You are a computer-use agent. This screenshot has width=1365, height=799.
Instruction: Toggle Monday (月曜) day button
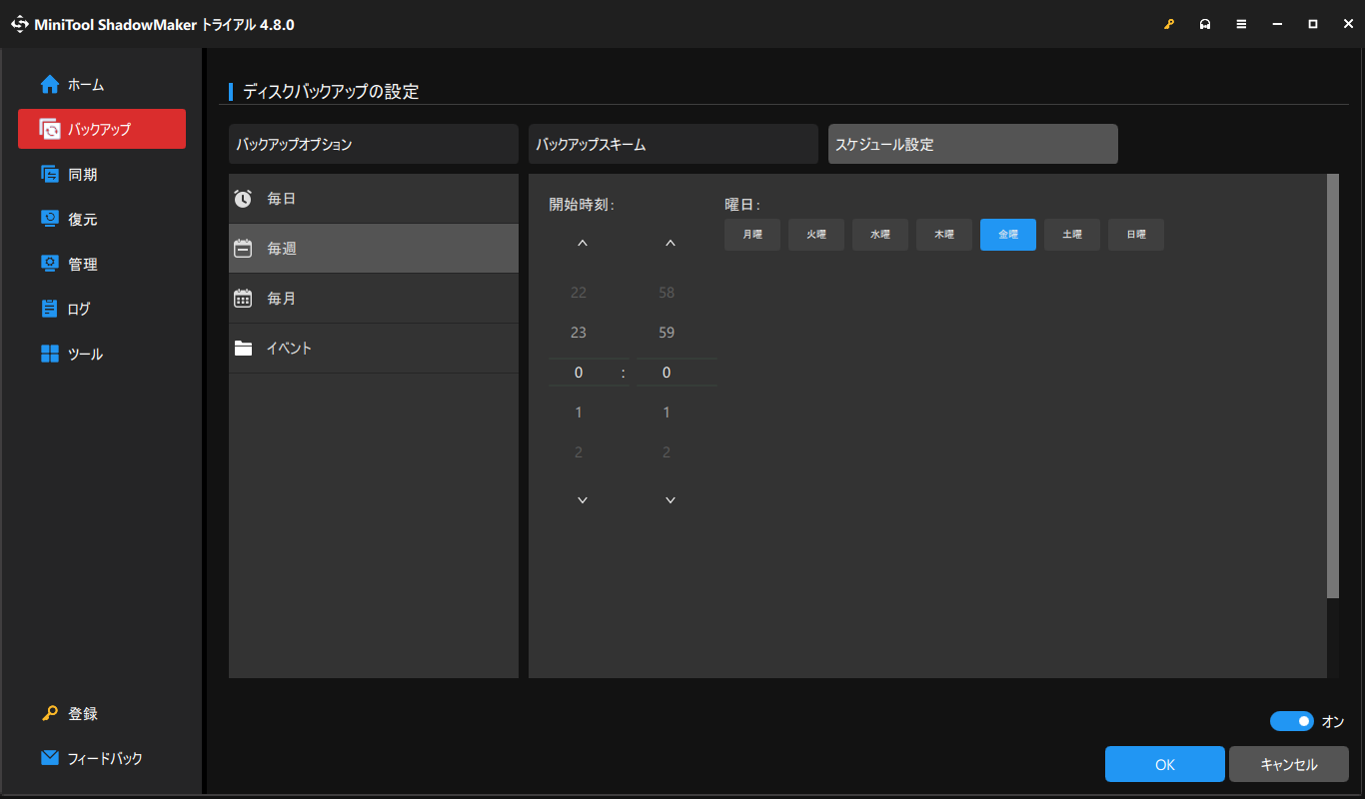tap(752, 235)
